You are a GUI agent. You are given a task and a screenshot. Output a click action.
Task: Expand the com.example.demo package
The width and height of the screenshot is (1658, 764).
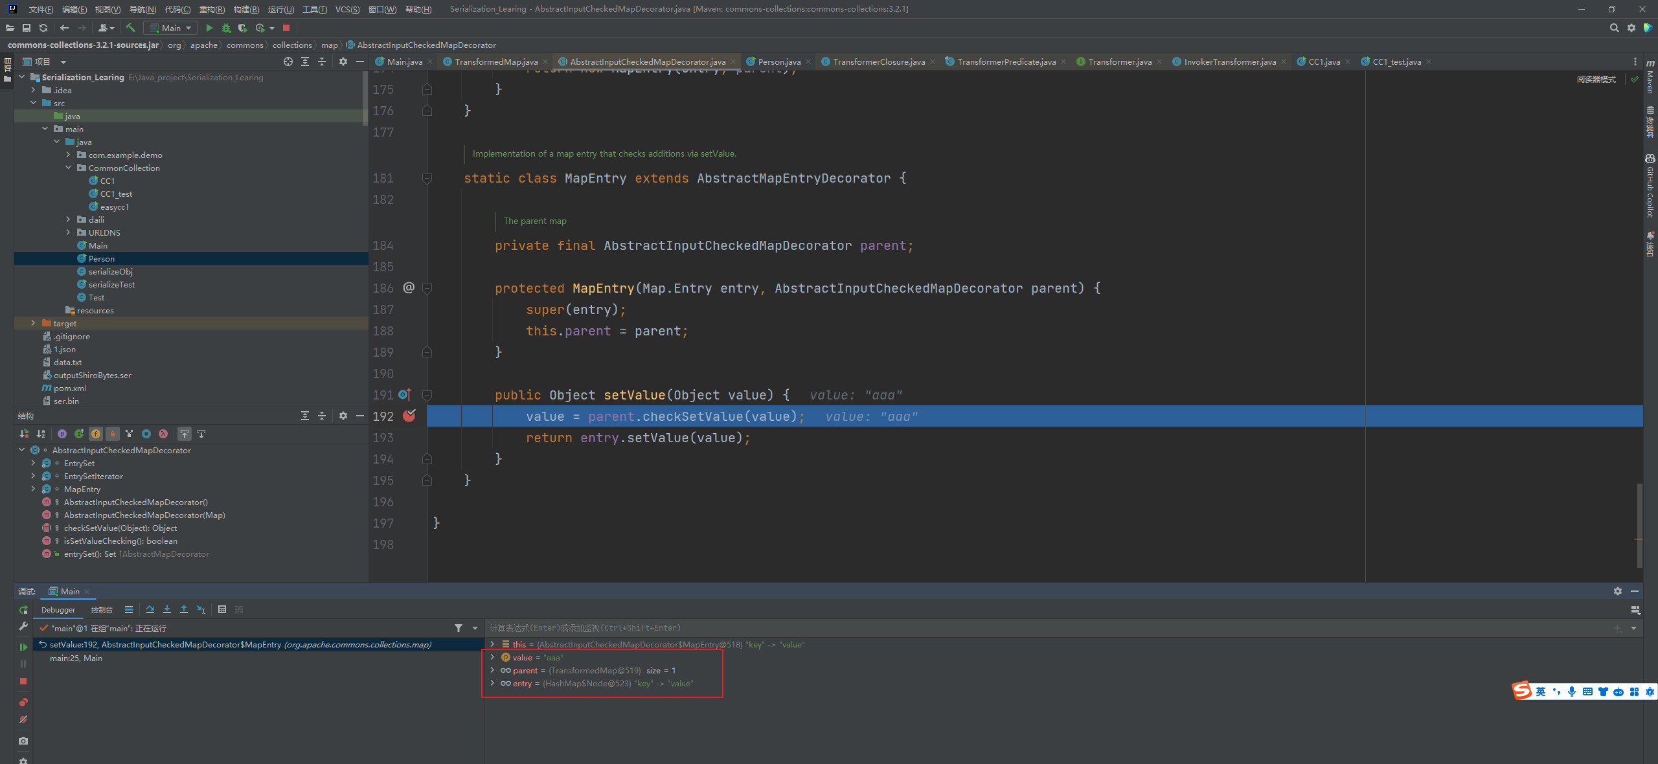[68, 155]
